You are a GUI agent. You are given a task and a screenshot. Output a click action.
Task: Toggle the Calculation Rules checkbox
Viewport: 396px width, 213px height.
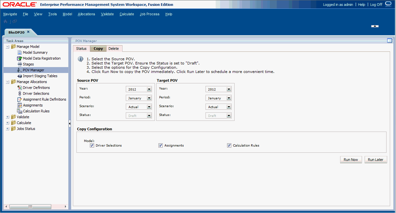tap(229, 146)
